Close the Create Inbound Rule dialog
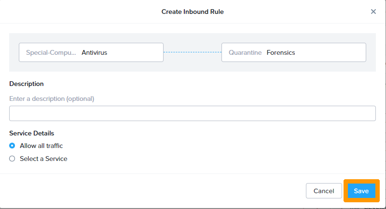 373,12
